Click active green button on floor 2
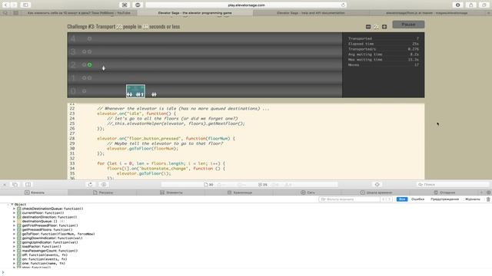This screenshot has height=276, width=492. 89,64
